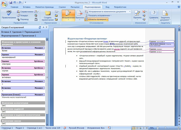Open Quick Access Toolbar customize arrow
The image size is (181, 130).
tap(25, 2)
